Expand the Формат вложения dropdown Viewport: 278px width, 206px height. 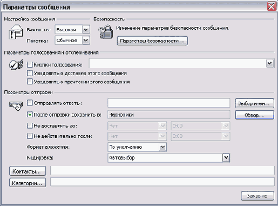coord(162,147)
